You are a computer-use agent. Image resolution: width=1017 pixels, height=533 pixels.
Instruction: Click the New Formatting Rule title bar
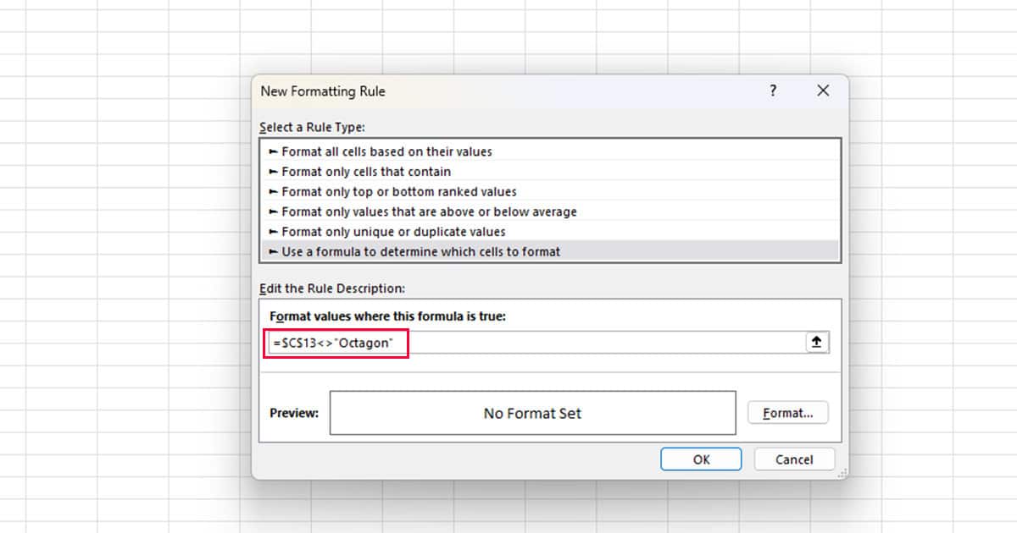[x=508, y=91]
